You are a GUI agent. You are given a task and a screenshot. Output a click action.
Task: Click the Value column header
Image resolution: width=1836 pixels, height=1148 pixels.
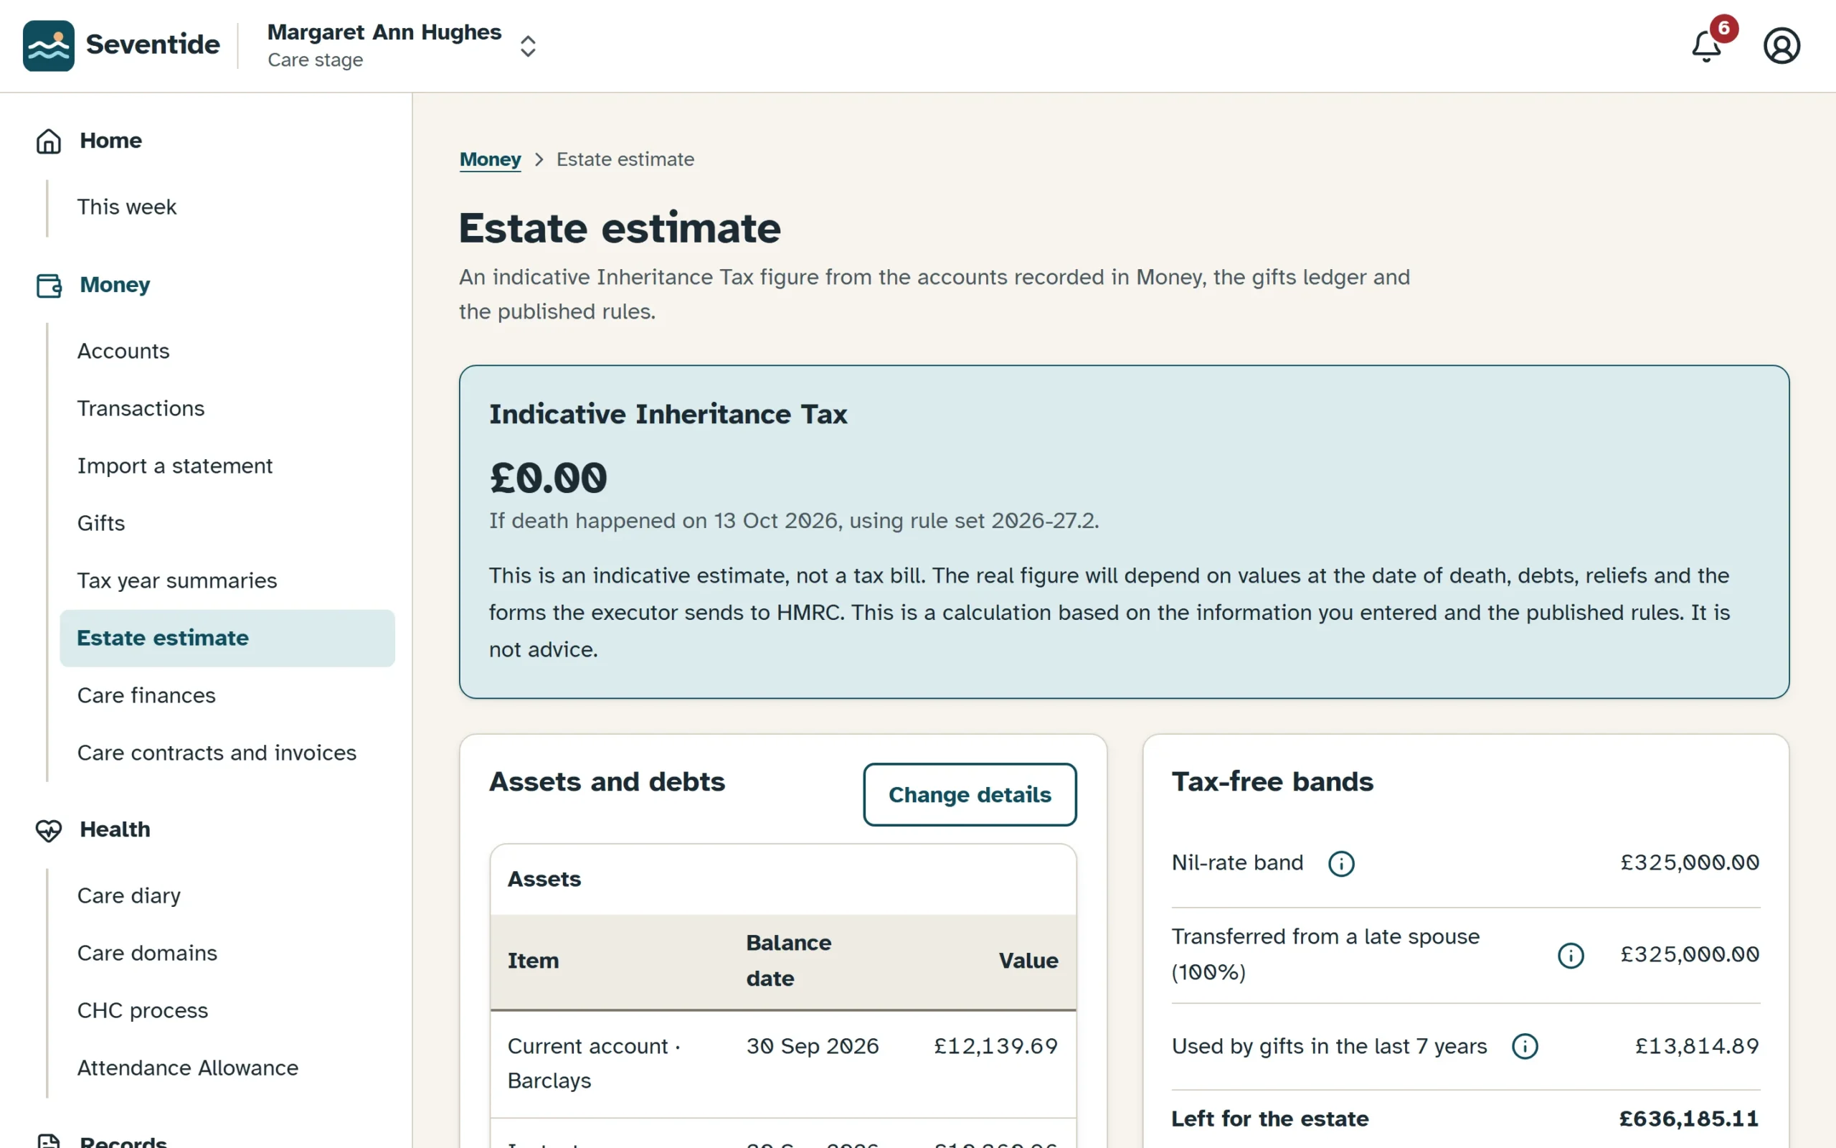tap(1028, 961)
